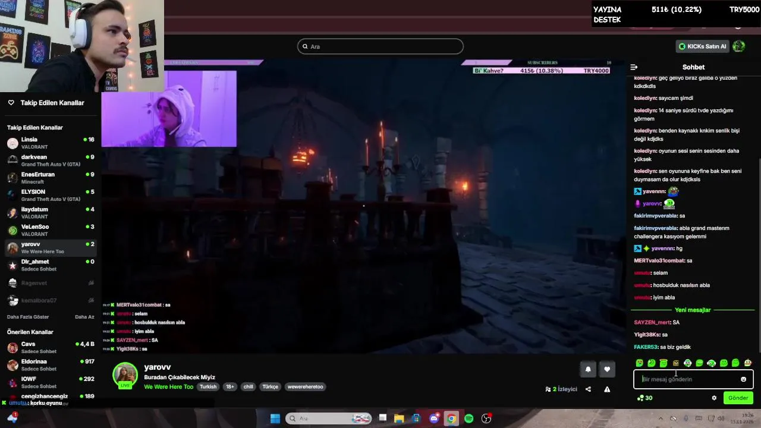Report the stream with warning icon
761x428 pixels.
pos(607,389)
